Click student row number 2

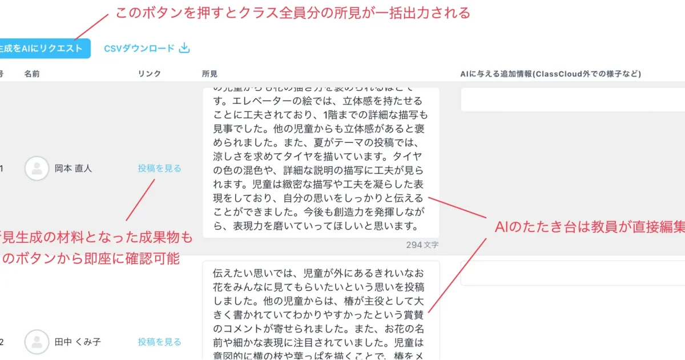[2, 342]
